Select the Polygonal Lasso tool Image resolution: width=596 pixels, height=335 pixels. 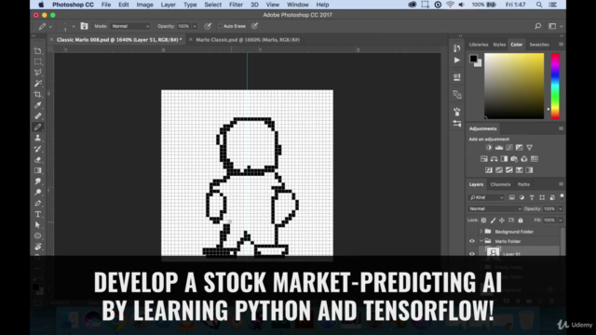tap(37, 73)
